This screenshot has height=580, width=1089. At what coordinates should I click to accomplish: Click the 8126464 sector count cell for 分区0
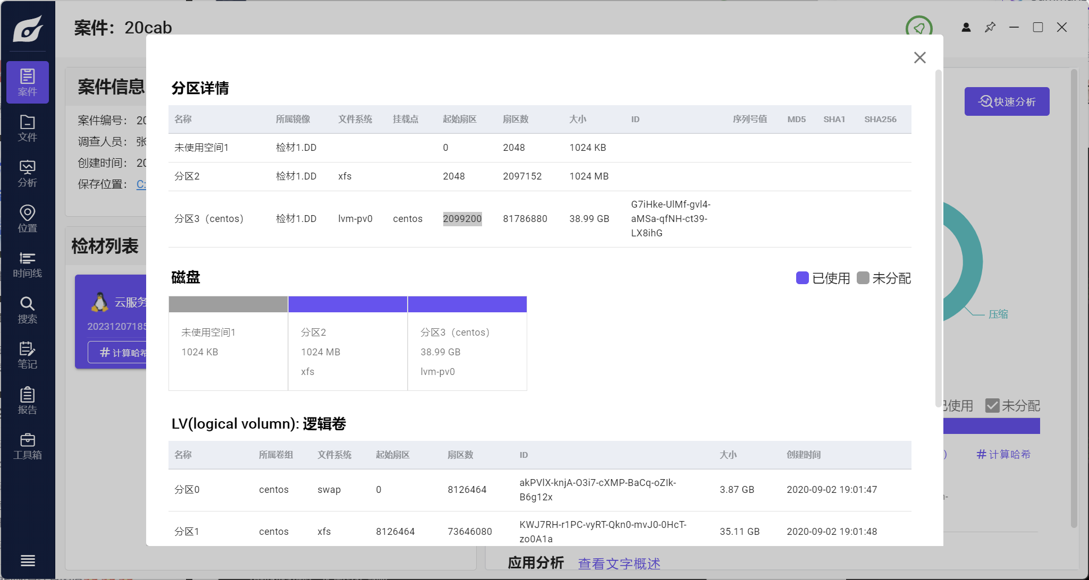(467, 490)
